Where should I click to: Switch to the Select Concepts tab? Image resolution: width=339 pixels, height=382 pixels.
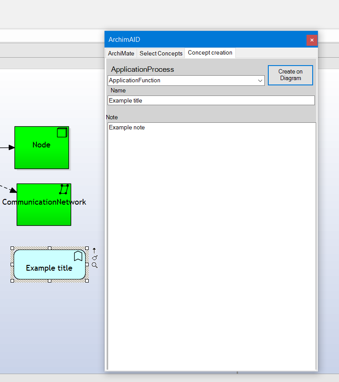pyautogui.click(x=161, y=53)
